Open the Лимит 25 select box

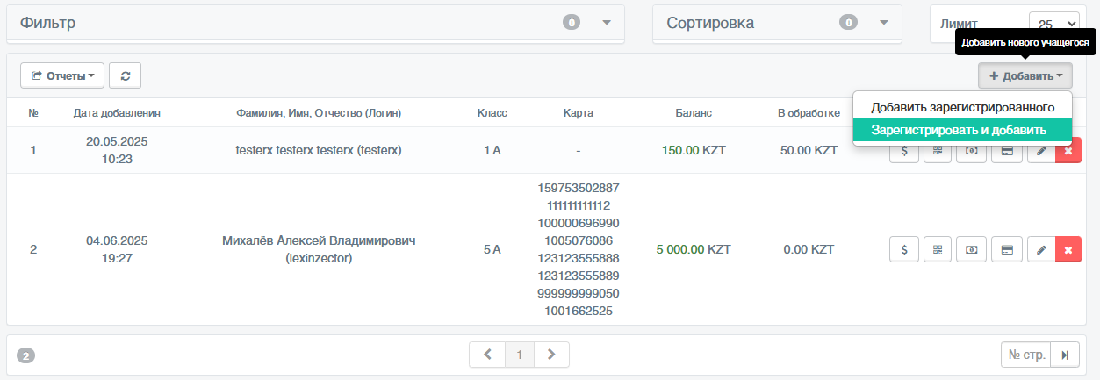point(1054,24)
